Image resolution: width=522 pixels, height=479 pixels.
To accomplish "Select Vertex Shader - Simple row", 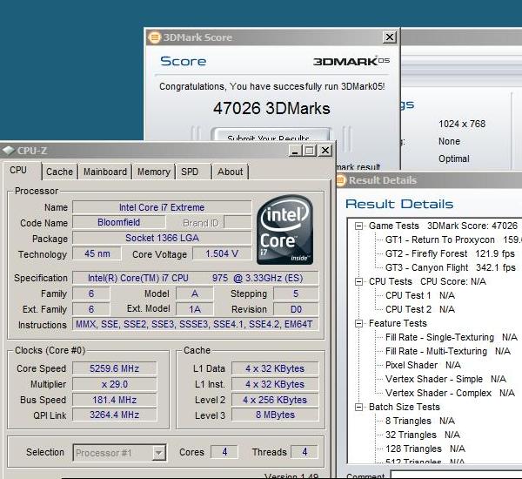I will [x=445, y=379].
